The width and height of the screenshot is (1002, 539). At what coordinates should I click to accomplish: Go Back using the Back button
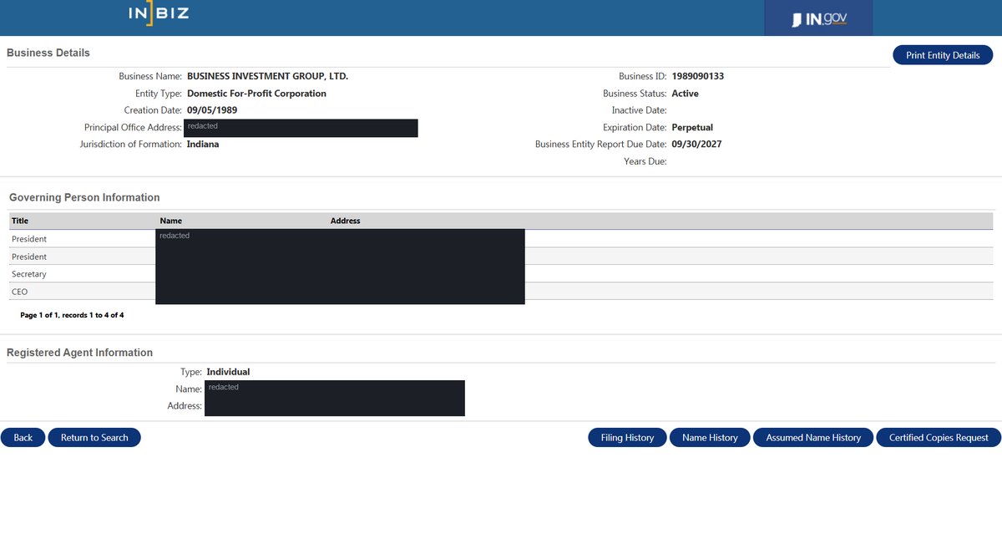click(x=23, y=437)
